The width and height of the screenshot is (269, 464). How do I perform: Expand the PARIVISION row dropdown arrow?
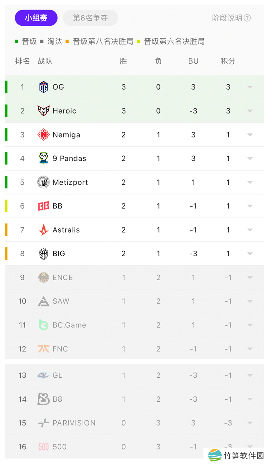point(250,423)
